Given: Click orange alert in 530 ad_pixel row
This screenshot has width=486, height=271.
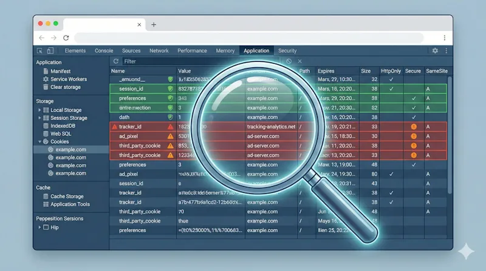Looking at the screenshot, I should pyautogui.click(x=414, y=136).
